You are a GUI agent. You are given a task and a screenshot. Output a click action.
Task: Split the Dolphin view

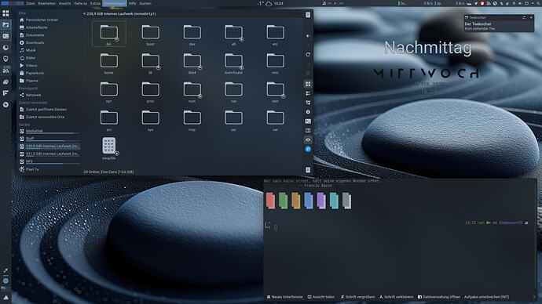tap(308, 131)
